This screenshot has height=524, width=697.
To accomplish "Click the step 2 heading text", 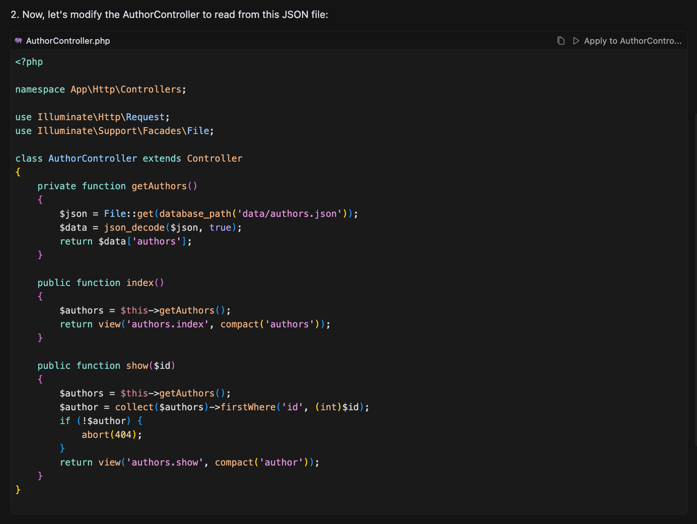I will click(169, 14).
